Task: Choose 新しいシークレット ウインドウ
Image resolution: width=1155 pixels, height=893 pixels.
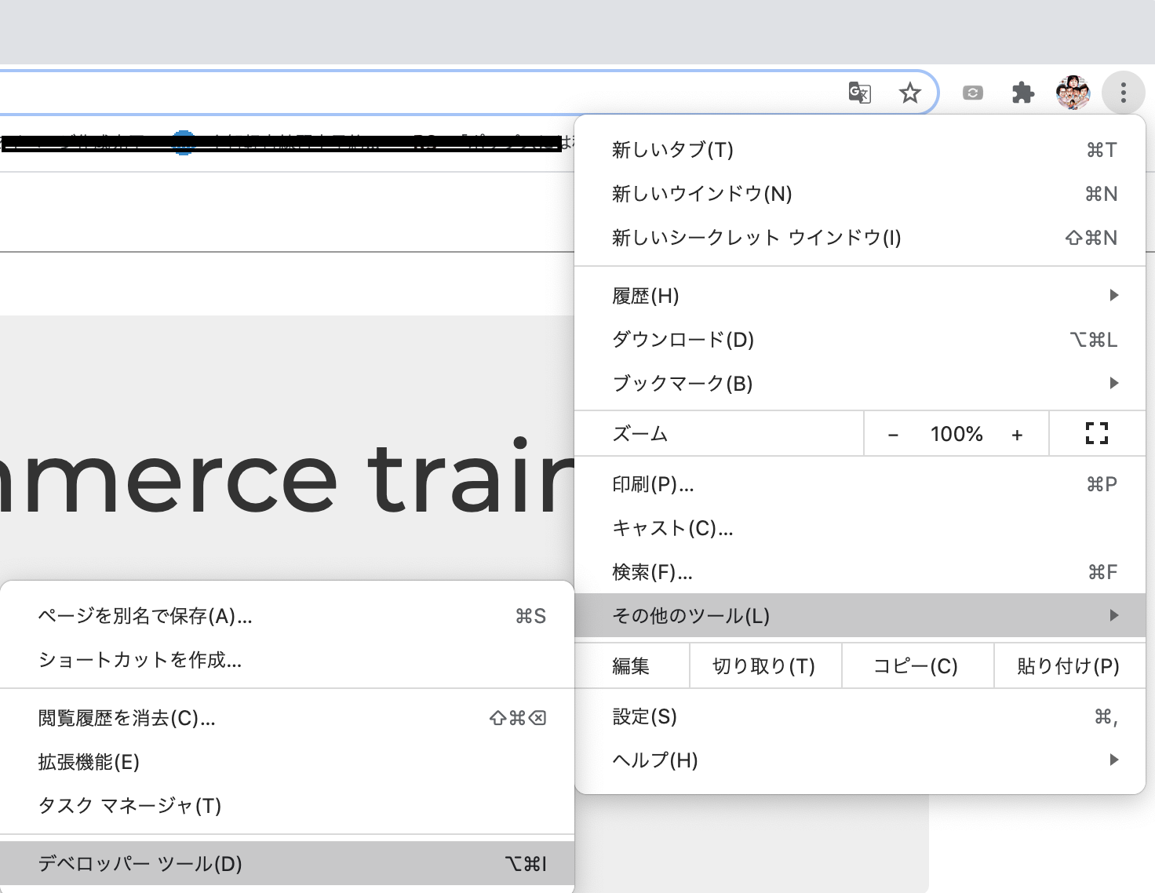Action: pyautogui.click(x=756, y=238)
